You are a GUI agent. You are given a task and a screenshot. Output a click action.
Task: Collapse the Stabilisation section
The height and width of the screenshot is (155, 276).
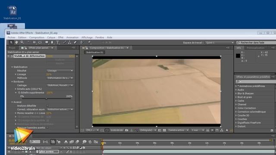click(x=12, y=67)
